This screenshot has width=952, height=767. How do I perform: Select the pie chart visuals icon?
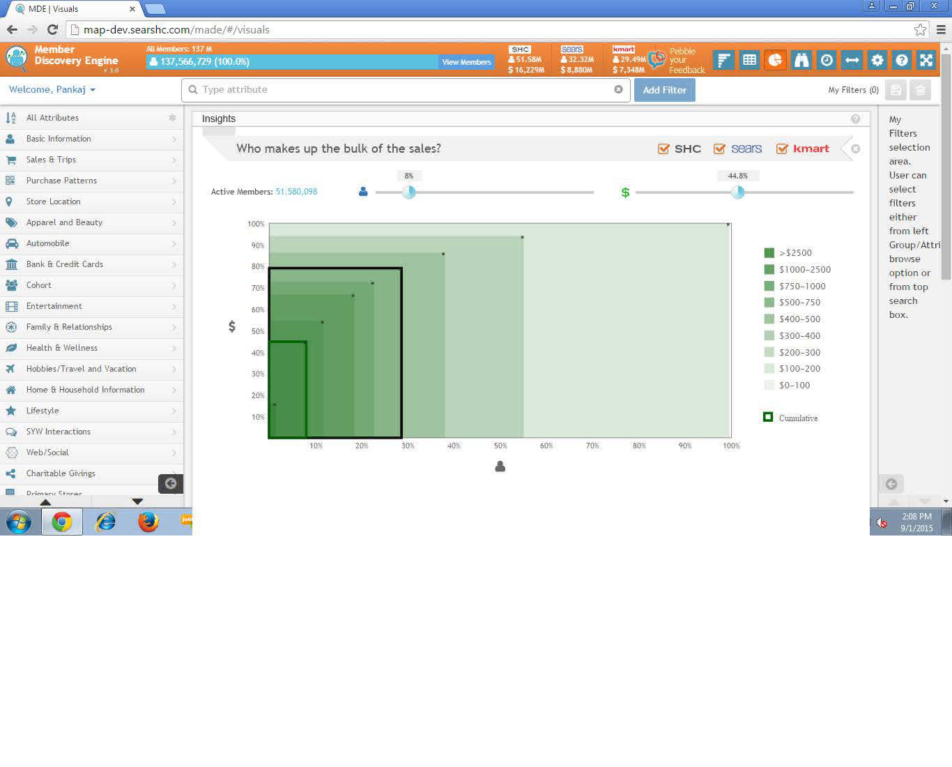point(775,61)
